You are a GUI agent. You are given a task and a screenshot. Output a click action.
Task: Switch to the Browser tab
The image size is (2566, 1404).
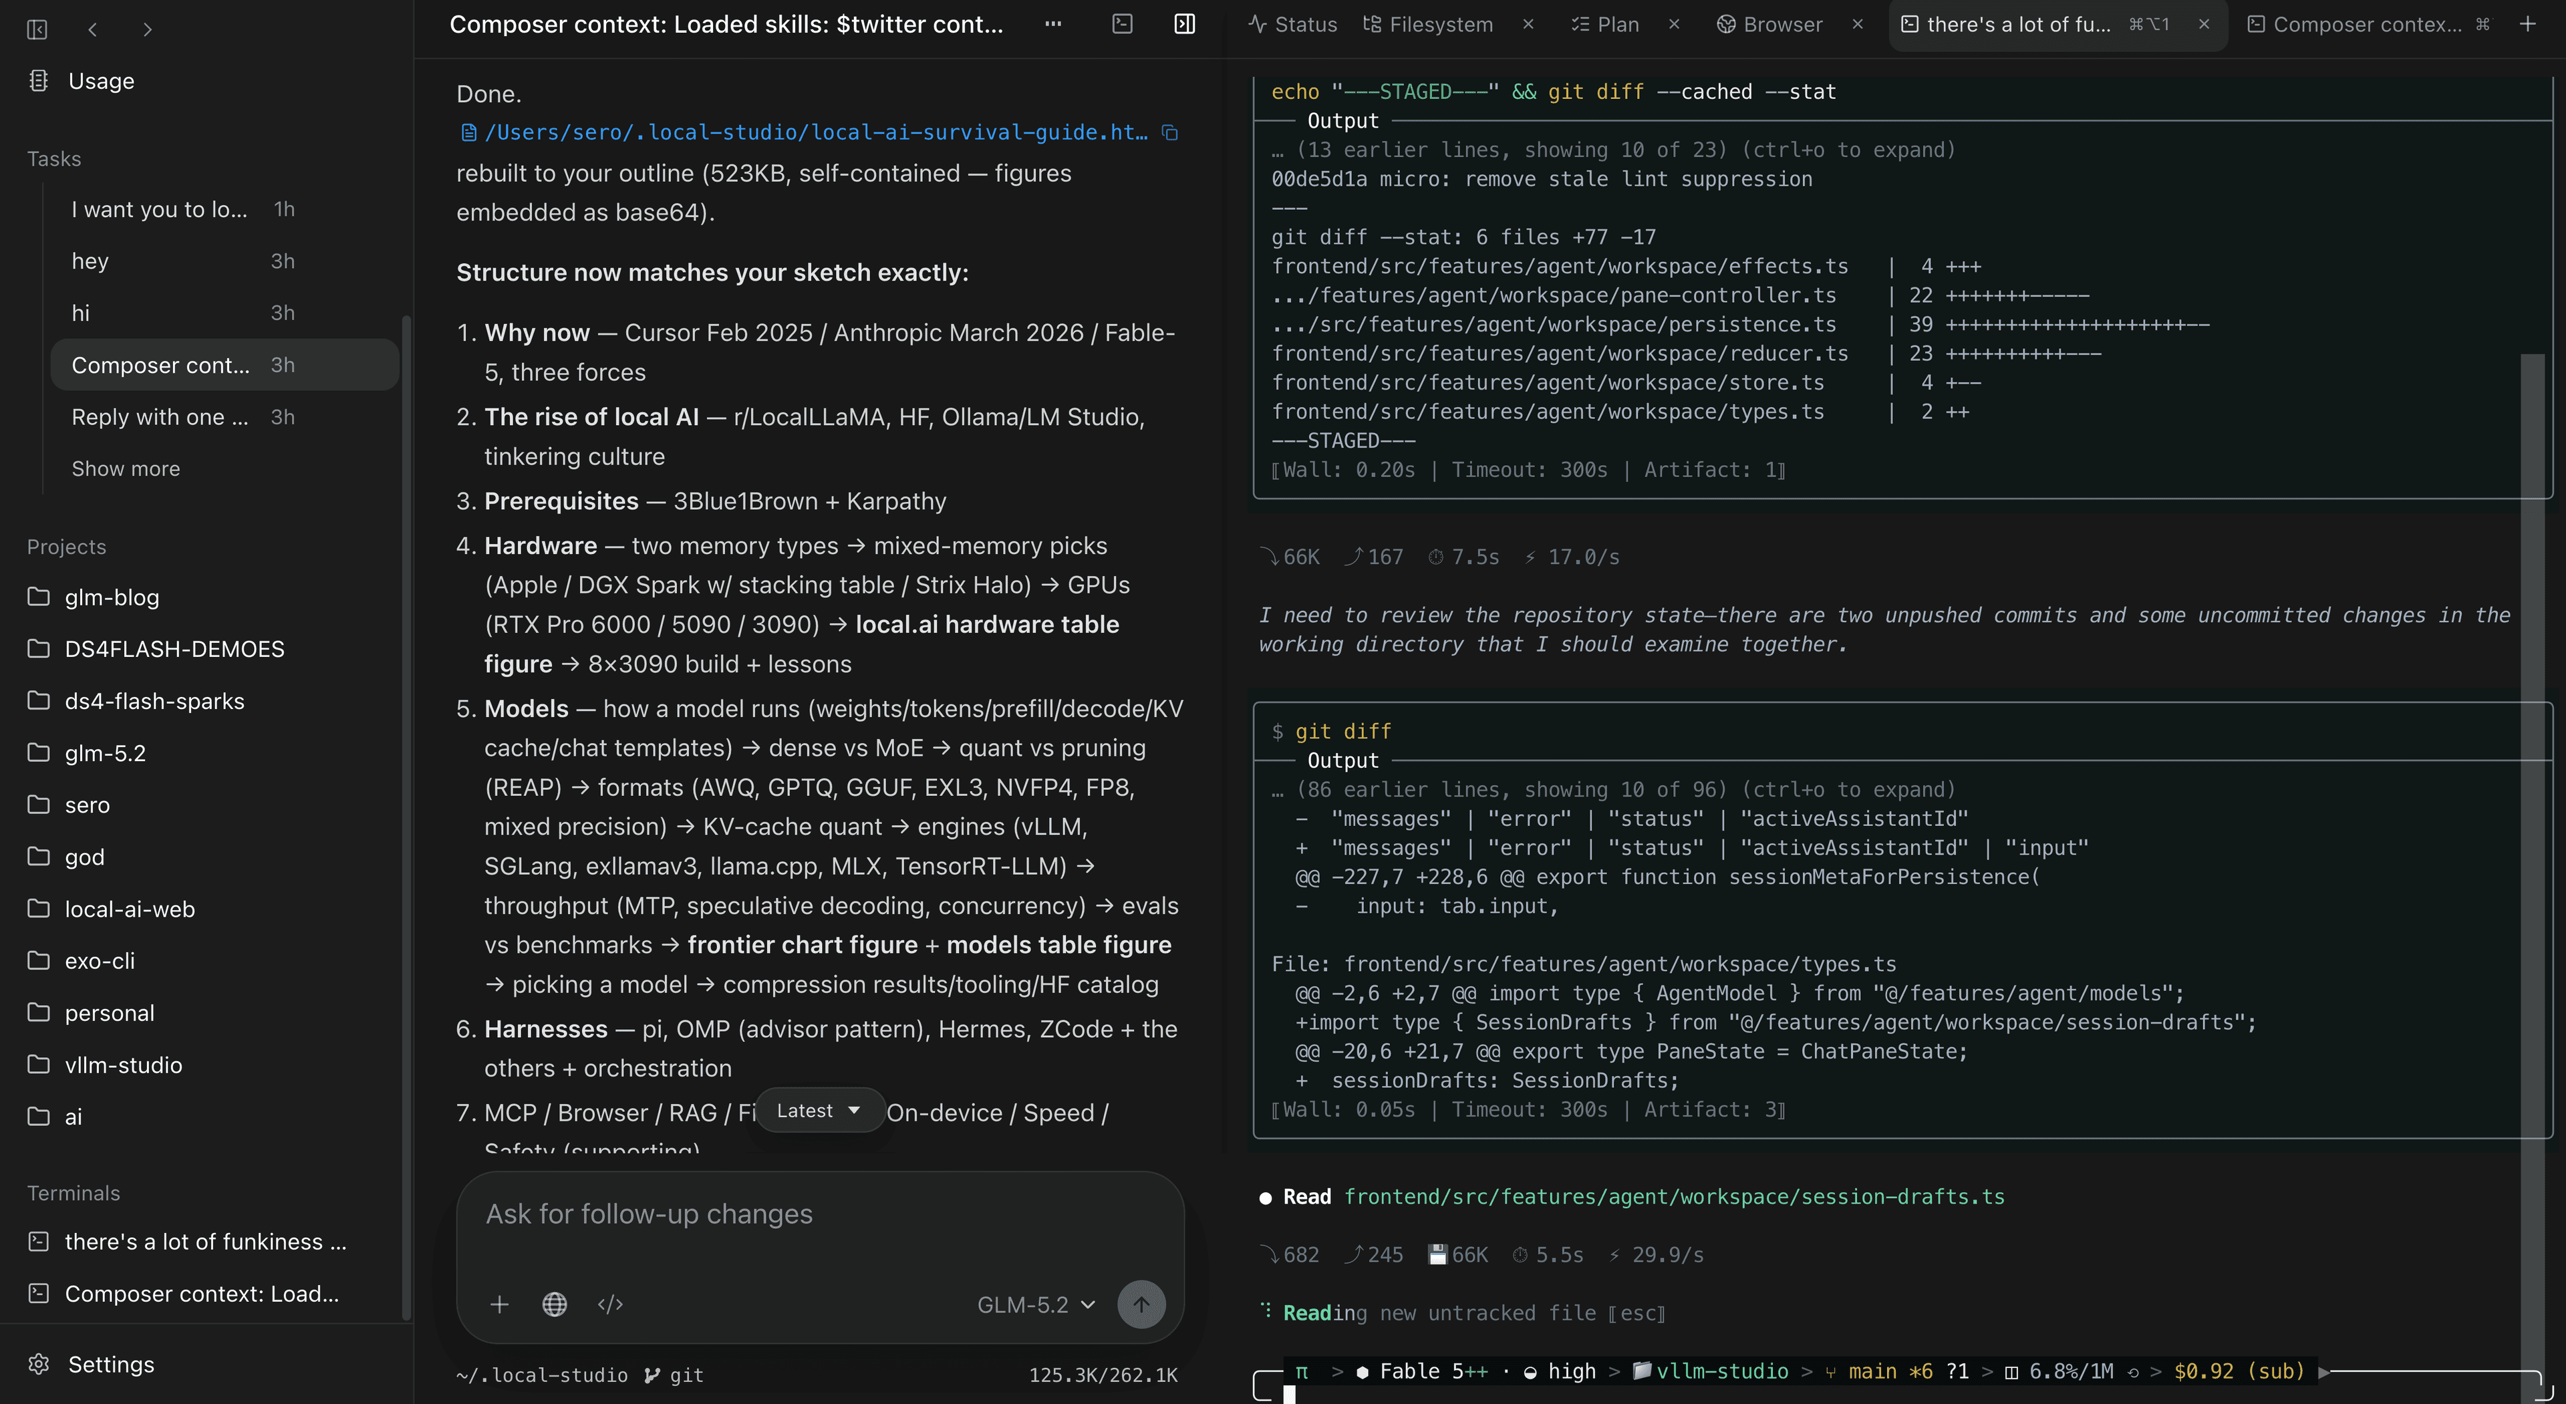coord(1769,24)
